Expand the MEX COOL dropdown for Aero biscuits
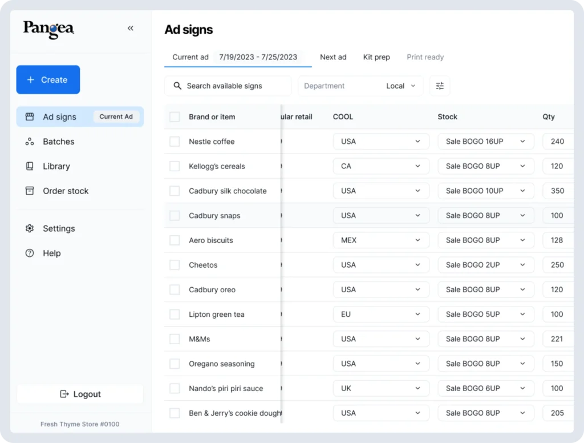This screenshot has height=443, width=584. (x=381, y=240)
